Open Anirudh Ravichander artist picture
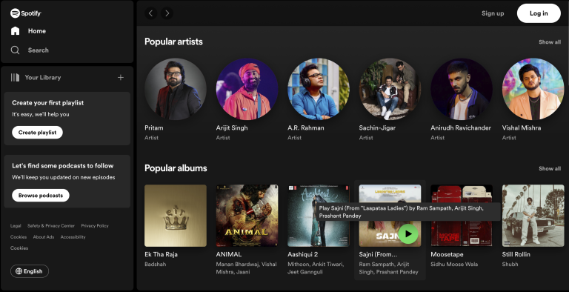Screen dimensions: 569x292 [x=462, y=90]
